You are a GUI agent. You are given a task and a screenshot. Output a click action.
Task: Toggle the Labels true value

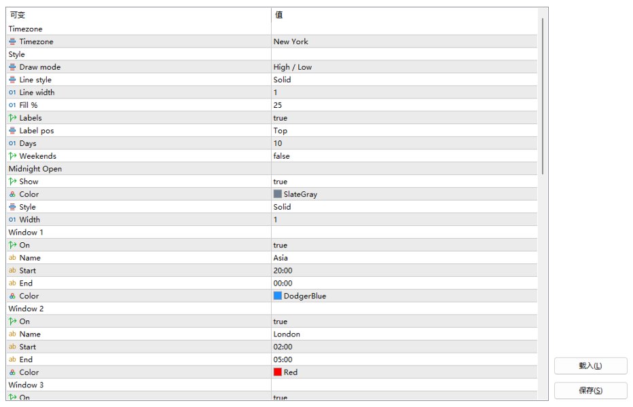(404, 118)
